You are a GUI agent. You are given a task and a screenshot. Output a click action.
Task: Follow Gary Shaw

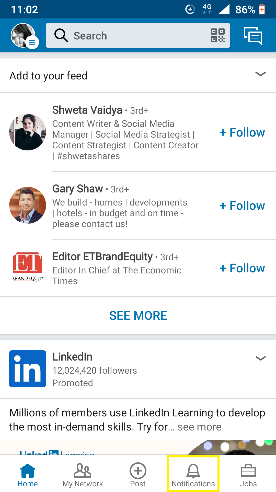pos(242,206)
